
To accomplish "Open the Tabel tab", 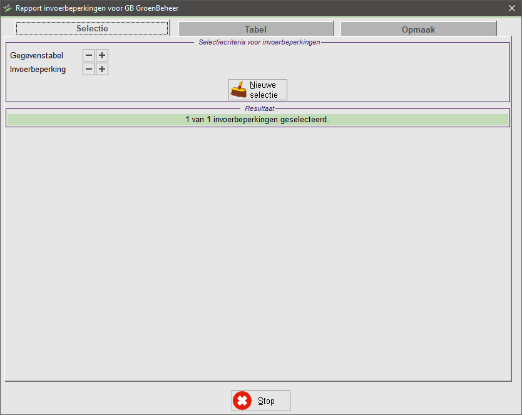I will coord(256,29).
